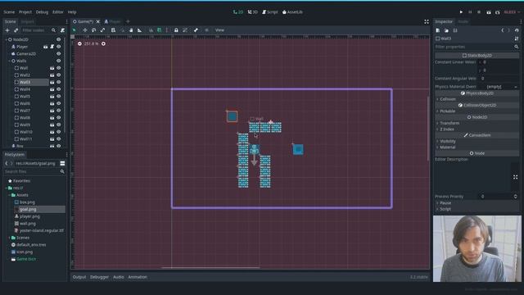Click the stop running project button
Screen dimensions: 524x295
(x=479, y=12)
